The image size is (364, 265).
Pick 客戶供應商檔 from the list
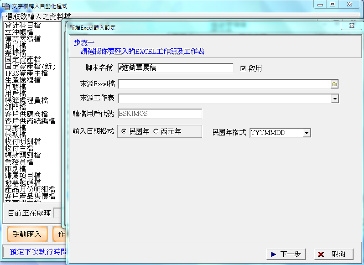(x=26, y=114)
